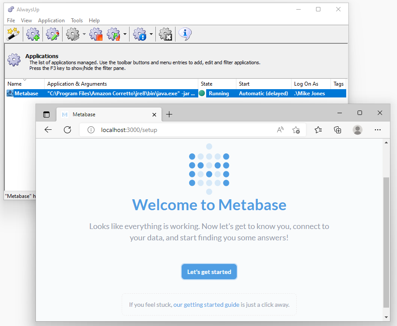Click the Let's get started button
The height and width of the screenshot is (326, 397).
[x=209, y=272]
